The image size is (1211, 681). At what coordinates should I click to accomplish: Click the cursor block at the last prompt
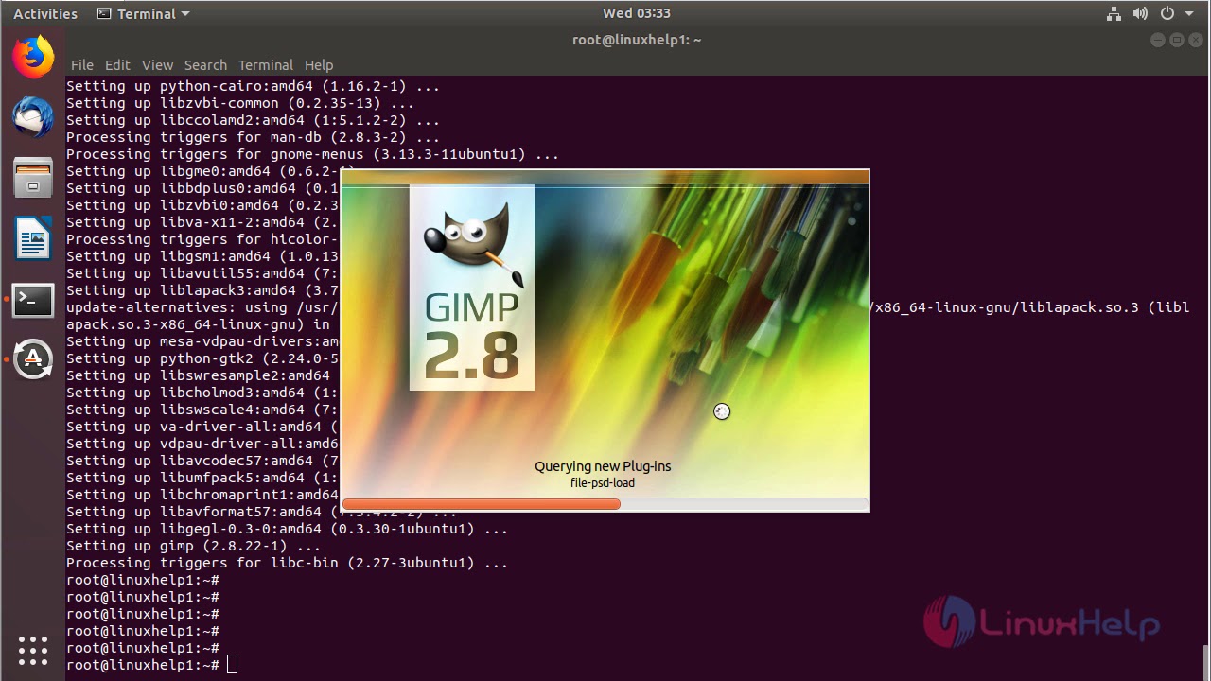tap(232, 665)
